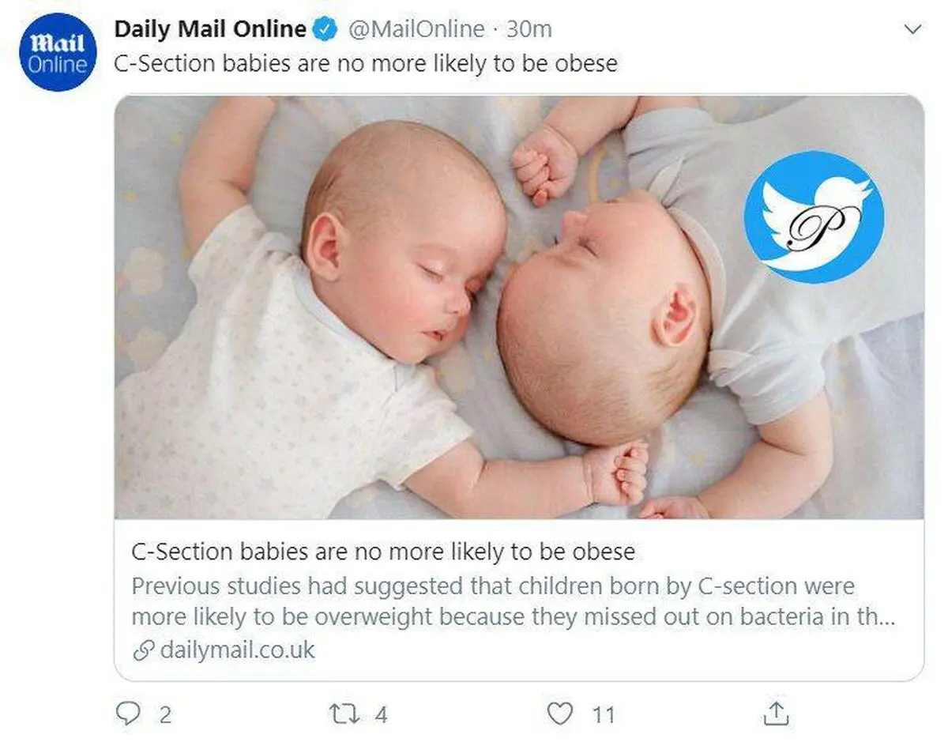Click the reply speech bubble icon
The width and height of the screenshot is (948, 742).
pyautogui.click(x=127, y=714)
